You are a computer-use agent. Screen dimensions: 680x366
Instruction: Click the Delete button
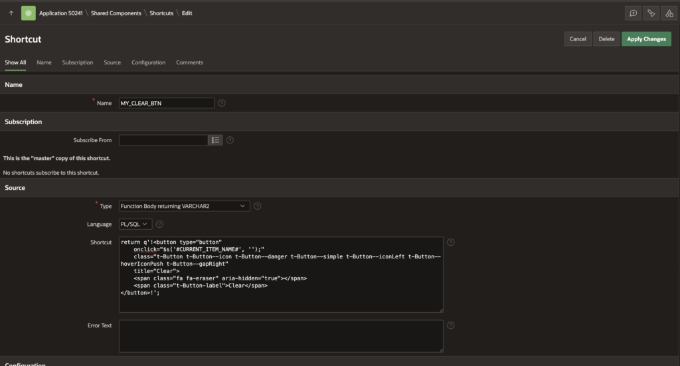coord(606,39)
